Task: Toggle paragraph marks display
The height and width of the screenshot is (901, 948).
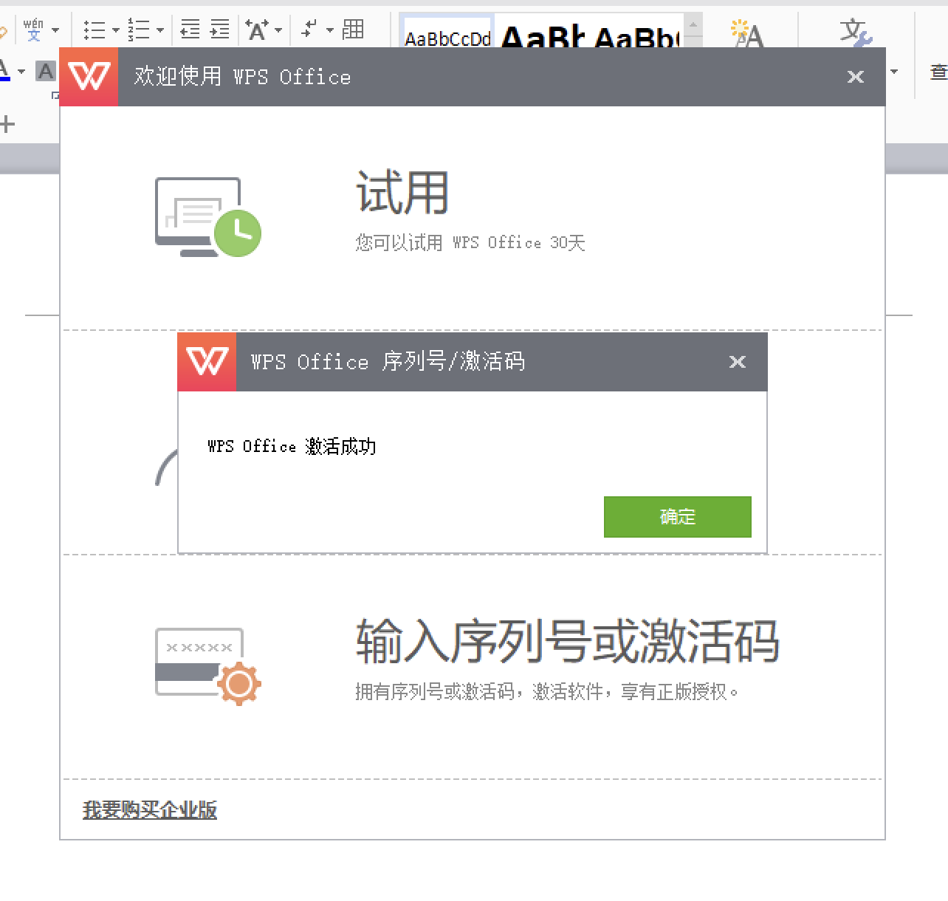Action: (x=310, y=30)
